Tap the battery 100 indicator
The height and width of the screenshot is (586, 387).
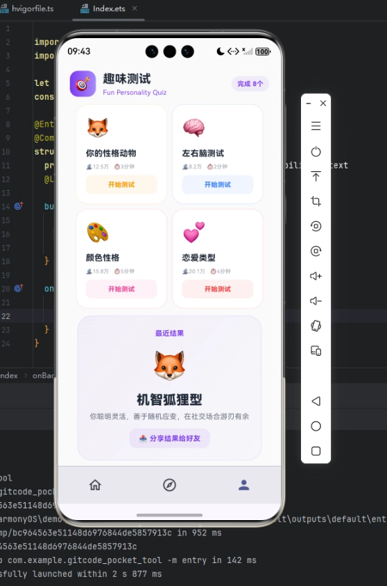(x=263, y=51)
